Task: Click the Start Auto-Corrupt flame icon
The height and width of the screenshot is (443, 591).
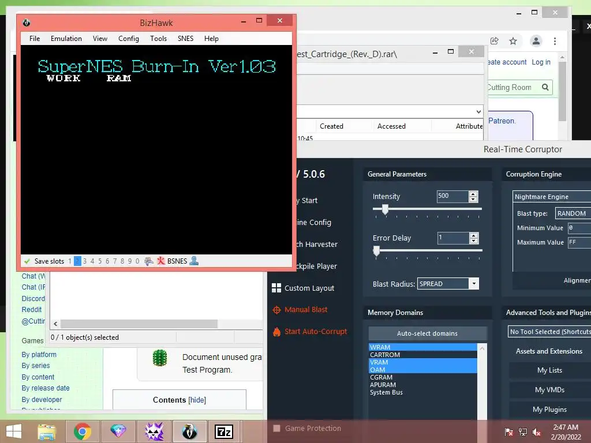Action: (x=276, y=332)
